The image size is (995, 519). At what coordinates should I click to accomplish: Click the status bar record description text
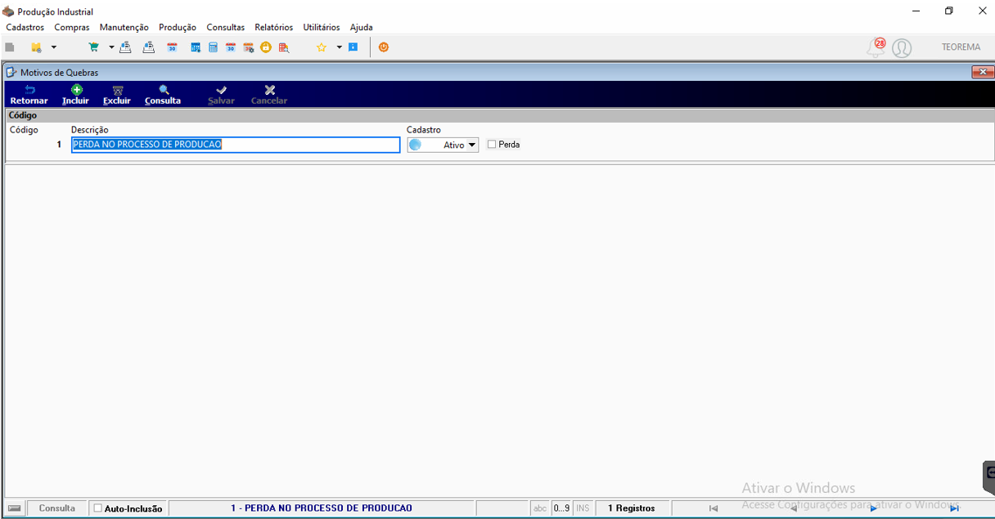tap(322, 508)
